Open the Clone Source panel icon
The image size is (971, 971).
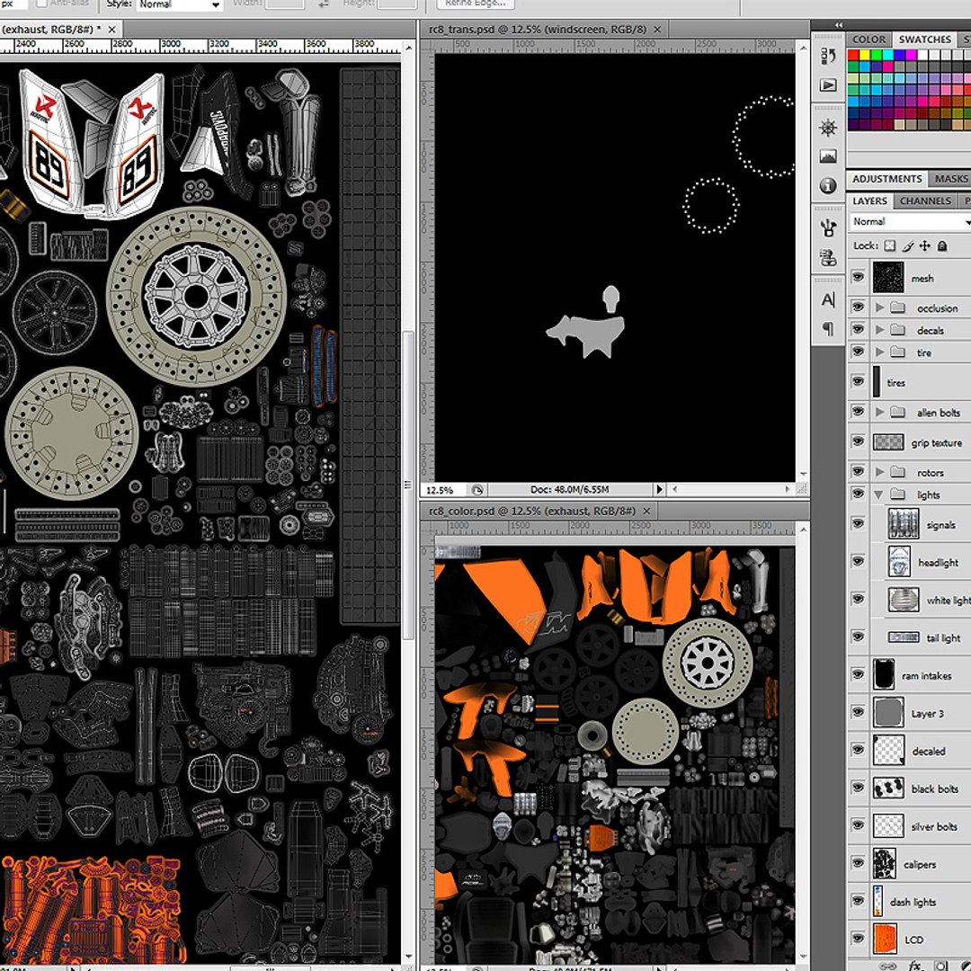pyautogui.click(x=828, y=257)
